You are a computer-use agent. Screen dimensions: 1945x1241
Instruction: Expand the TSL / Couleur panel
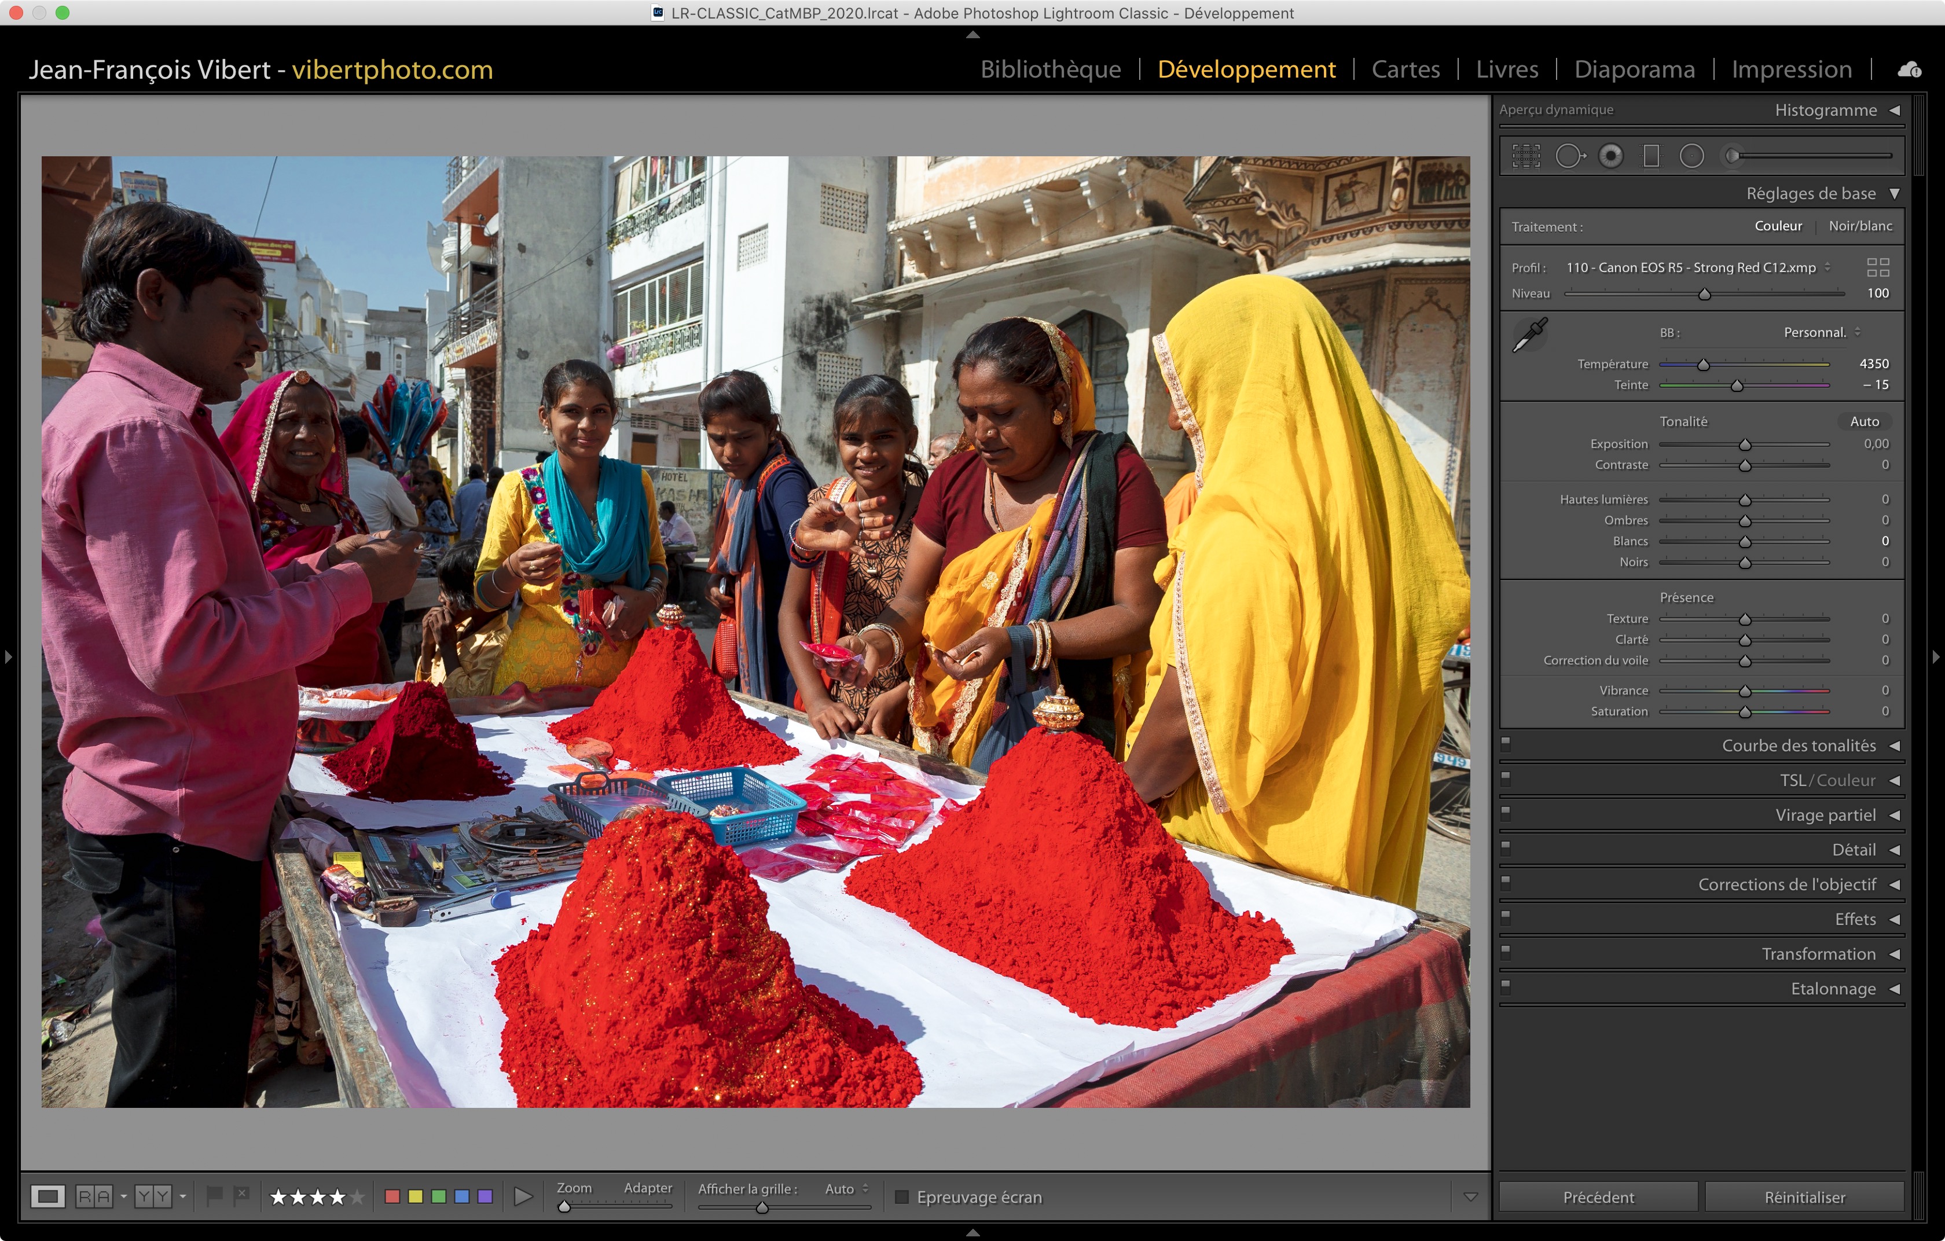pos(1827,780)
